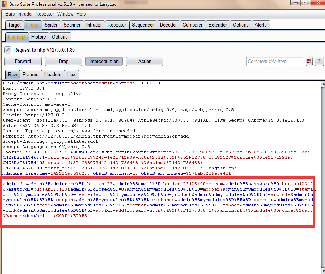Open the Sequencer tab
The image size is (325, 274).
143,25
